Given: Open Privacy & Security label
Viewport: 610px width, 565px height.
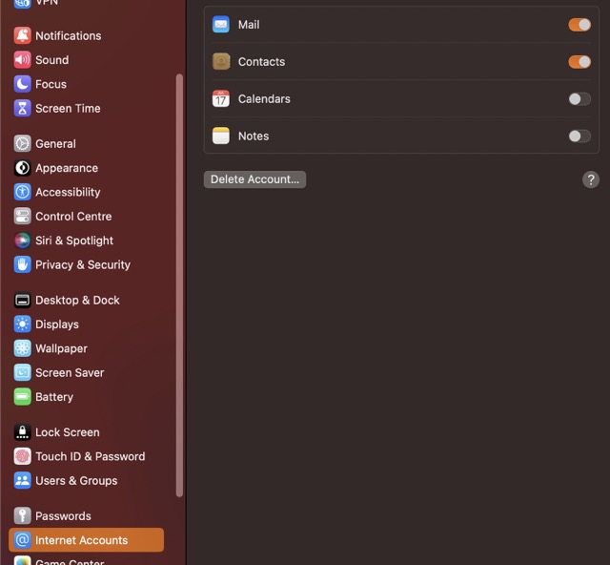Looking at the screenshot, I should coord(83,264).
